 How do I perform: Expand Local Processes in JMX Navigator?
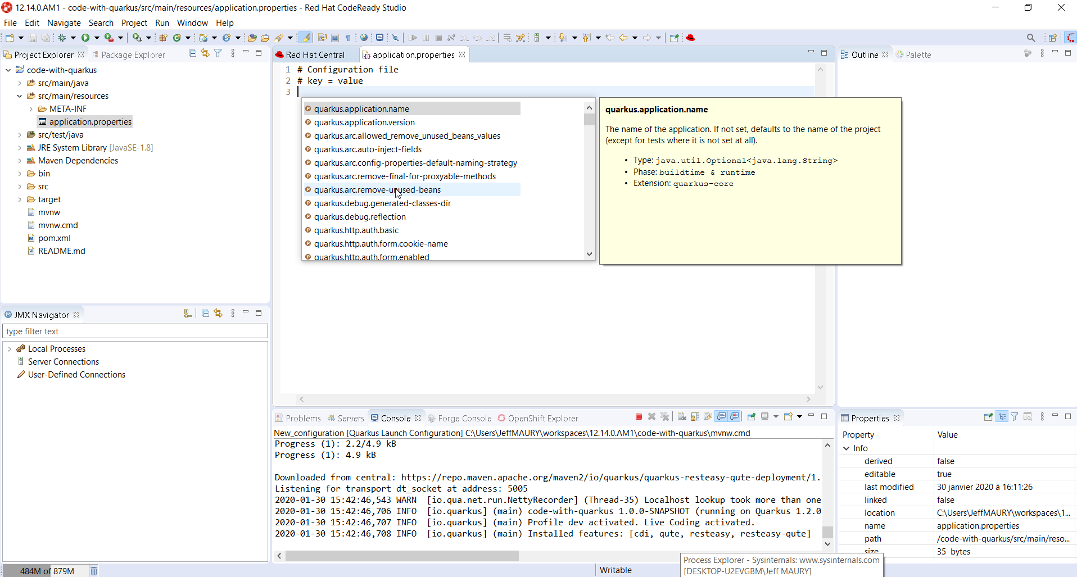(10, 349)
